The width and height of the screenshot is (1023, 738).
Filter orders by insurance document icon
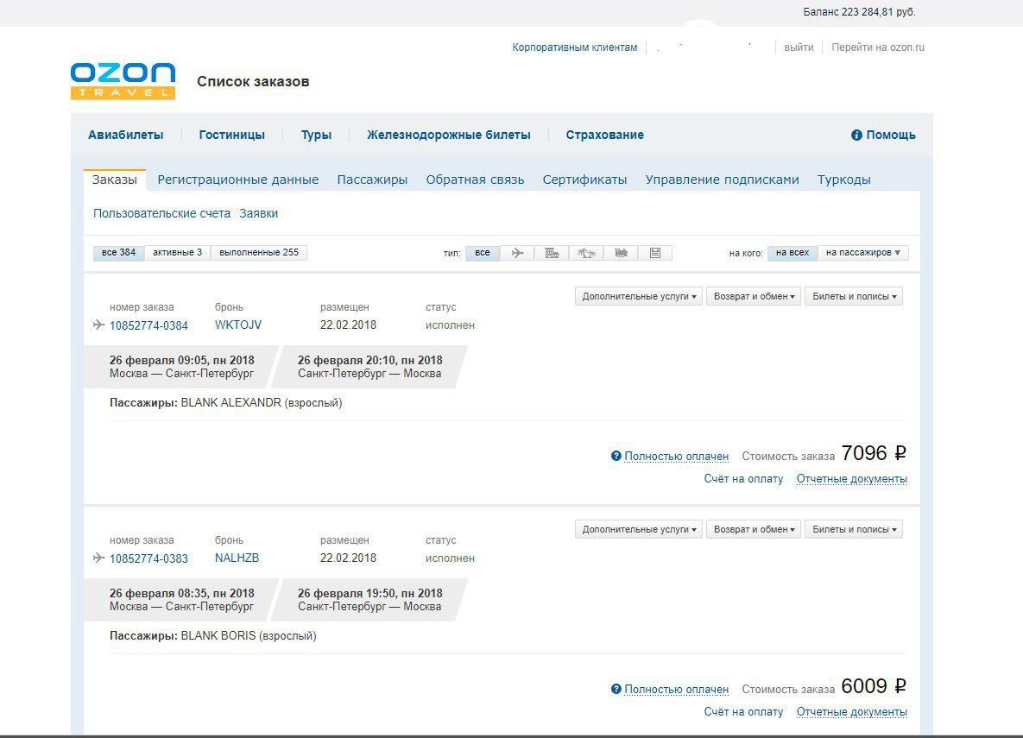pyautogui.click(x=655, y=253)
